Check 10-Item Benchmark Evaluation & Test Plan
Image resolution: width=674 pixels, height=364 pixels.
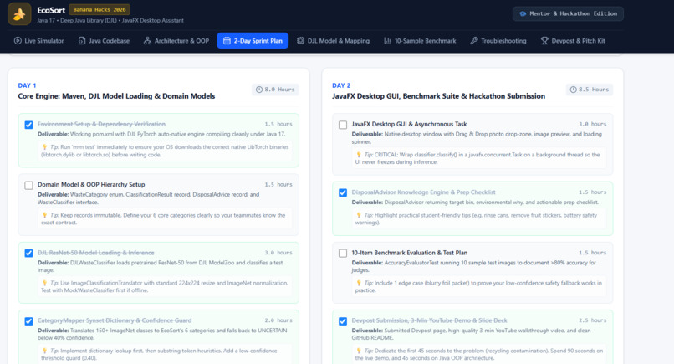pyautogui.click(x=343, y=254)
